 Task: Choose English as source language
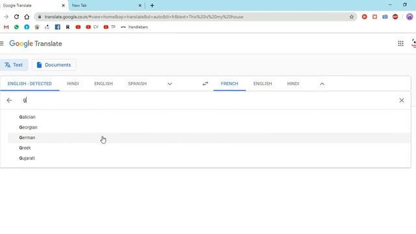click(x=103, y=84)
